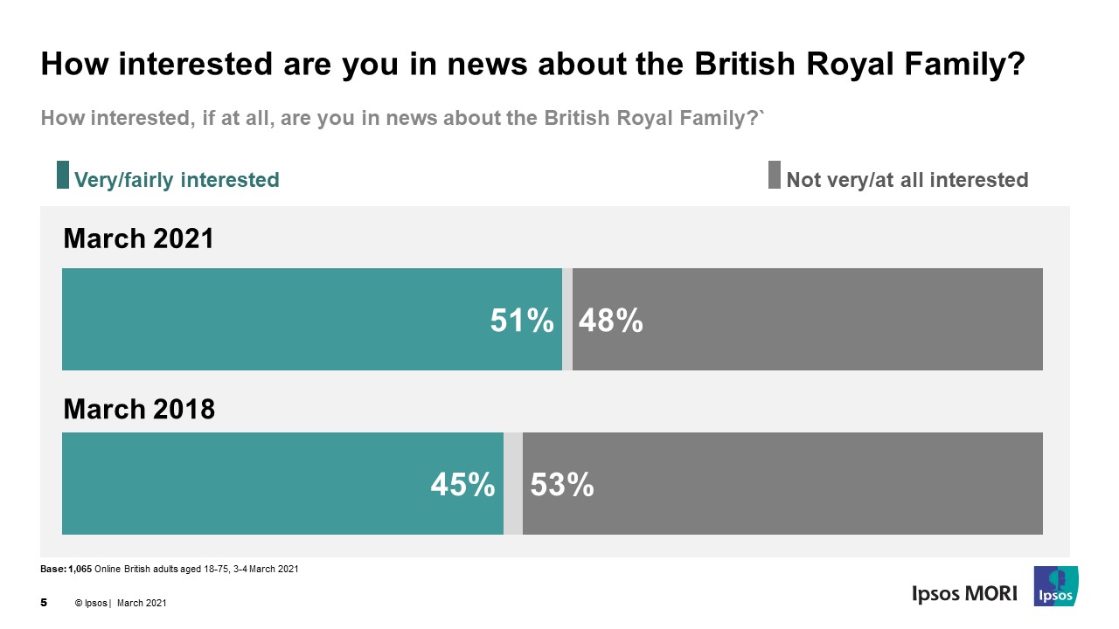Click the 48% data label
Image resolution: width=1119 pixels, height=629 pixels.
point(611,321)
